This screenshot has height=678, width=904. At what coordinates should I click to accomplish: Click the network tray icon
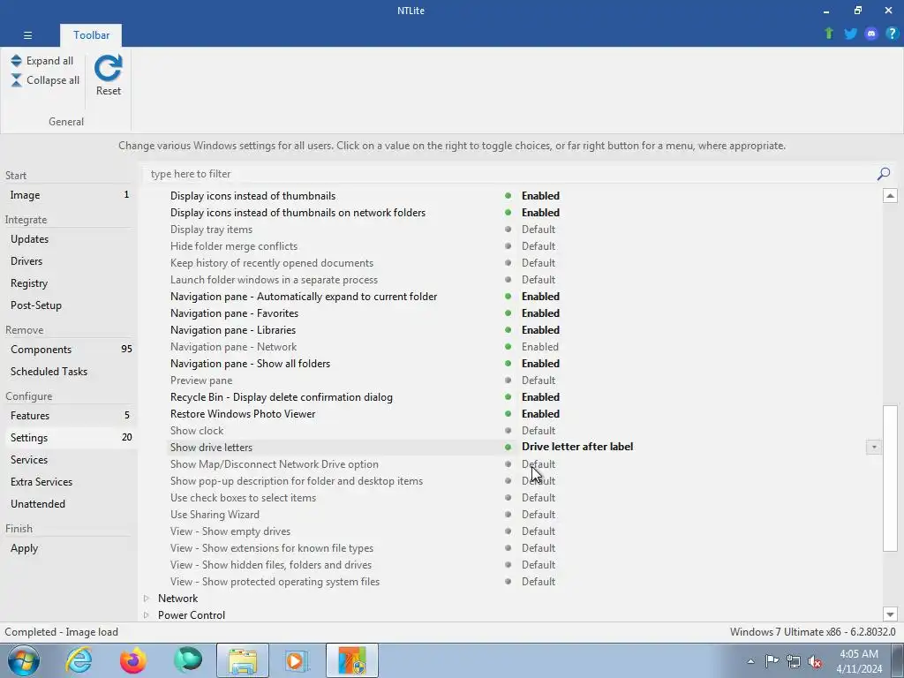click(794, 661)
